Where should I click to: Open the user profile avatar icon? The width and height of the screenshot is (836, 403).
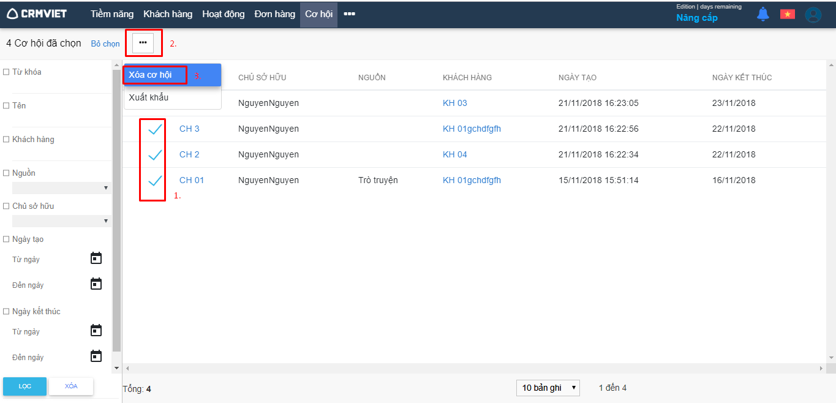point(813,15)
